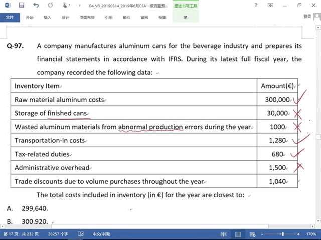
Task: Click the word count 33257 个字
Action: 58,234
